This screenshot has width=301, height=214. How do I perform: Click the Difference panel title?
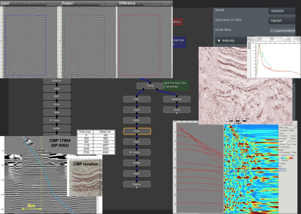tap(127, 3)
